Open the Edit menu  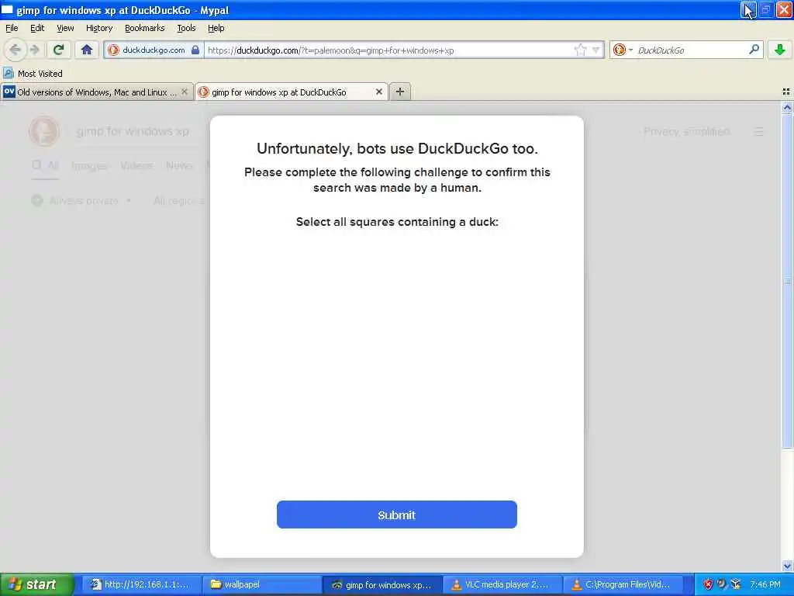coord(37,28)
